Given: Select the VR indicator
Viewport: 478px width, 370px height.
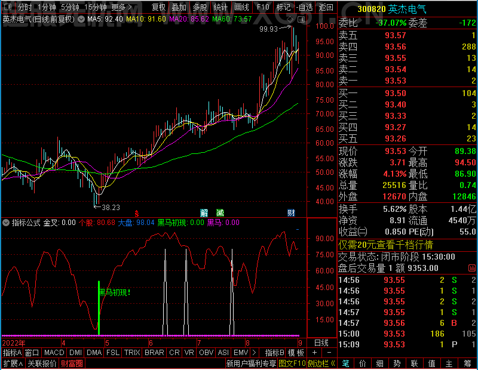Looking at the screenshot, I should pyautogui.click(x=189, y=353).
